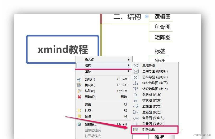This screenshot has width=215, height=139.
Task: Click the 逻辑图 (向左) icon
Action: tap(136, 112)
